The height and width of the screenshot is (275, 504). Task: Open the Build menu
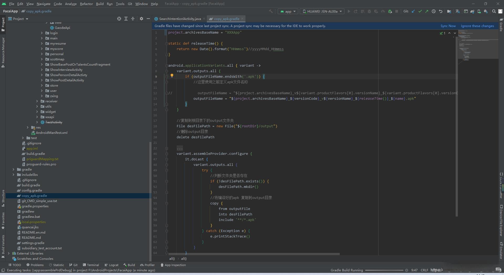(x=100, y=4)
